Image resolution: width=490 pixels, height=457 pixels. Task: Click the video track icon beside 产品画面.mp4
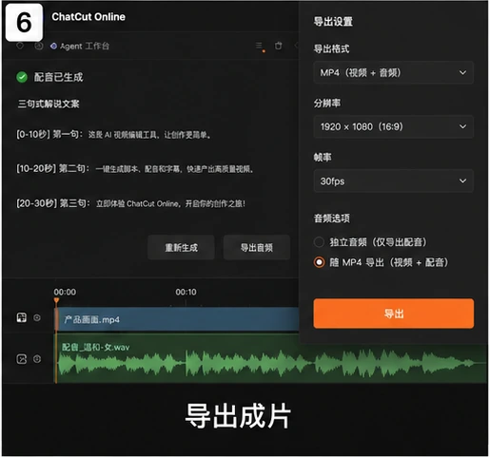pyautogui.click(x=22, y=317)
